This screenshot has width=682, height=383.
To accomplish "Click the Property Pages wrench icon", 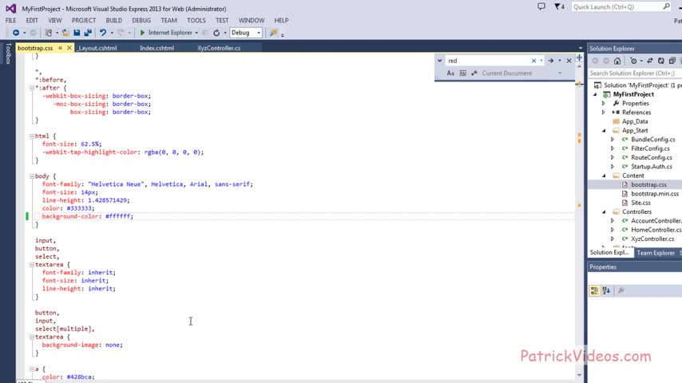I will click(x=621, y=290).
